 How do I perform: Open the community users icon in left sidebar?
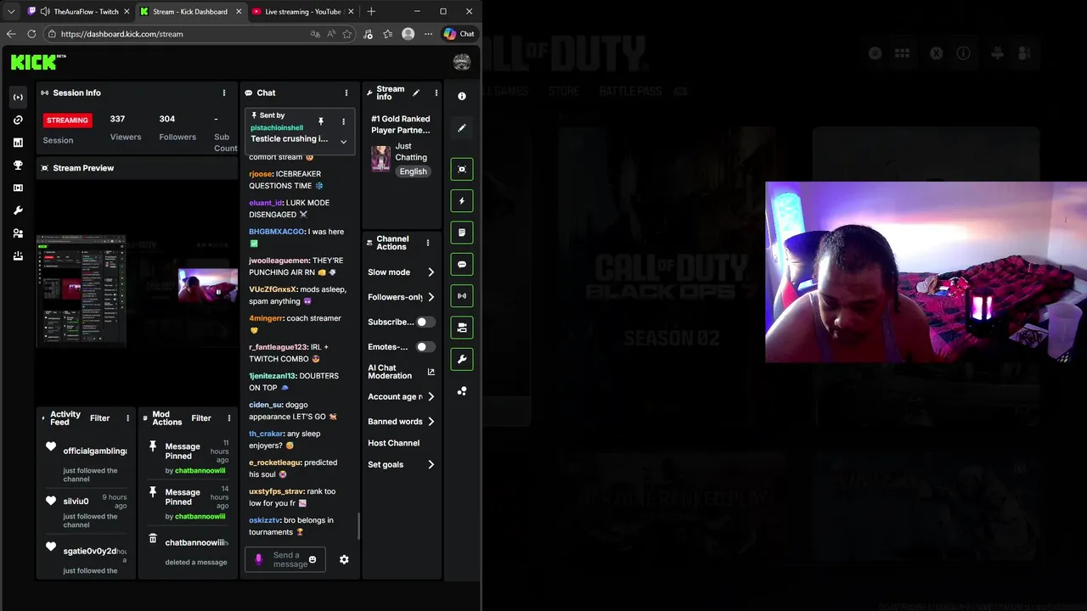click(x=18, y=233)
